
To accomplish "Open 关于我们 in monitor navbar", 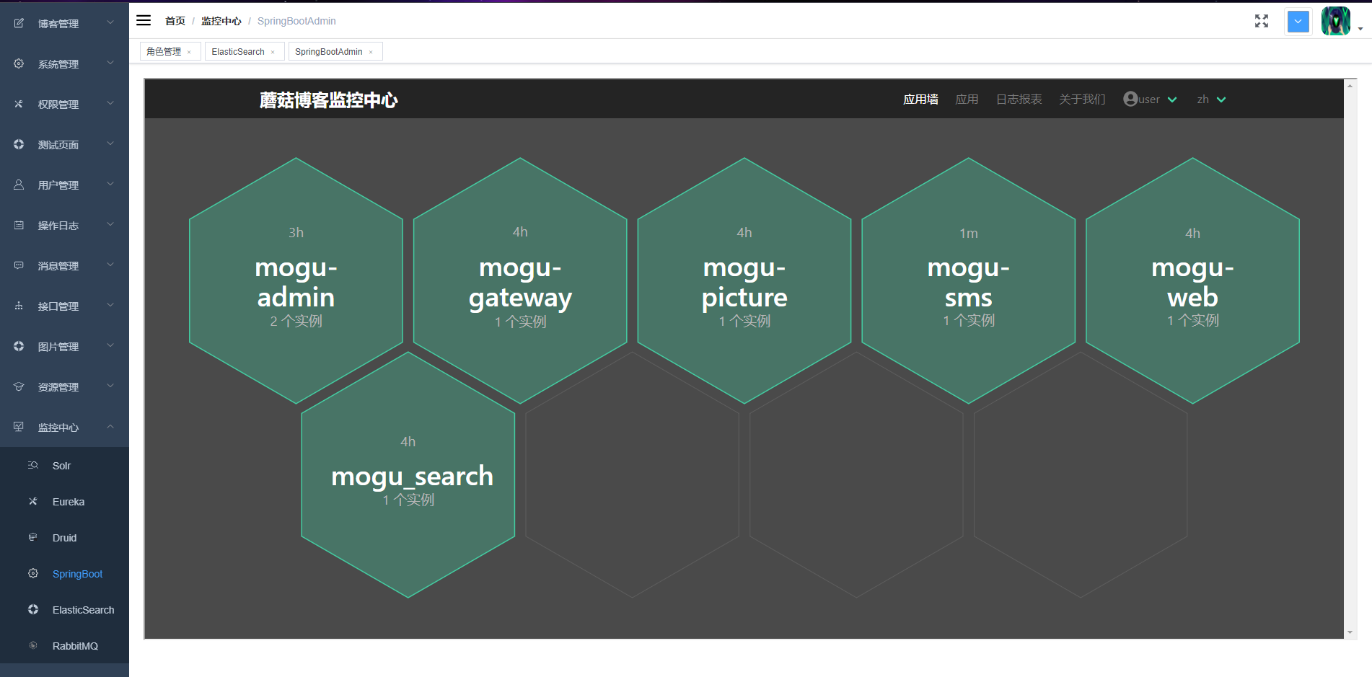I will point(1082,99).
